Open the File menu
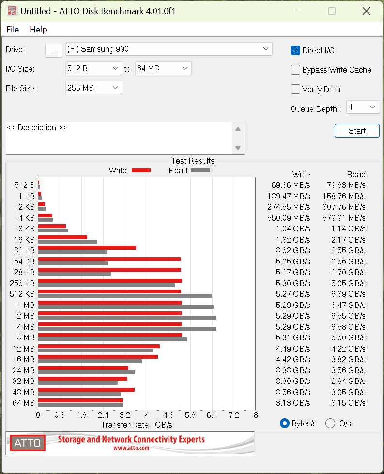The height and width of the screenshot is (474, 384). [x=13, y=30]
